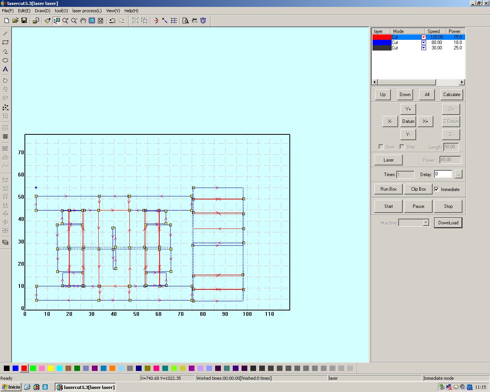The height and width of the screenshot is (392, 490).
Task: Click the All button
Action: [427, 95]
